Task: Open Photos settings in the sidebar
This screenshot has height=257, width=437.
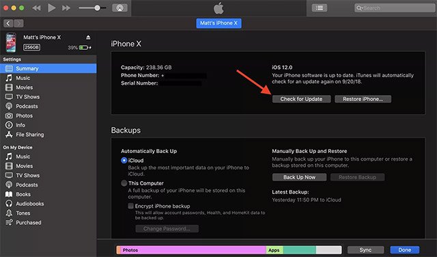Action: [48, 116]
